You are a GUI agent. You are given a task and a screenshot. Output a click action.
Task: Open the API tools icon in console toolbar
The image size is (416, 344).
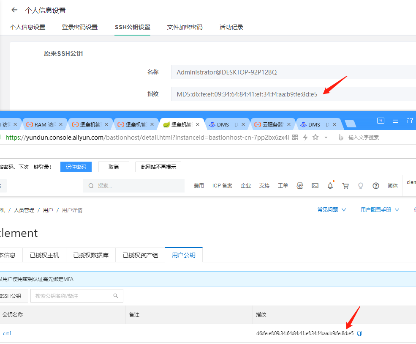click(x=300, y=185)
